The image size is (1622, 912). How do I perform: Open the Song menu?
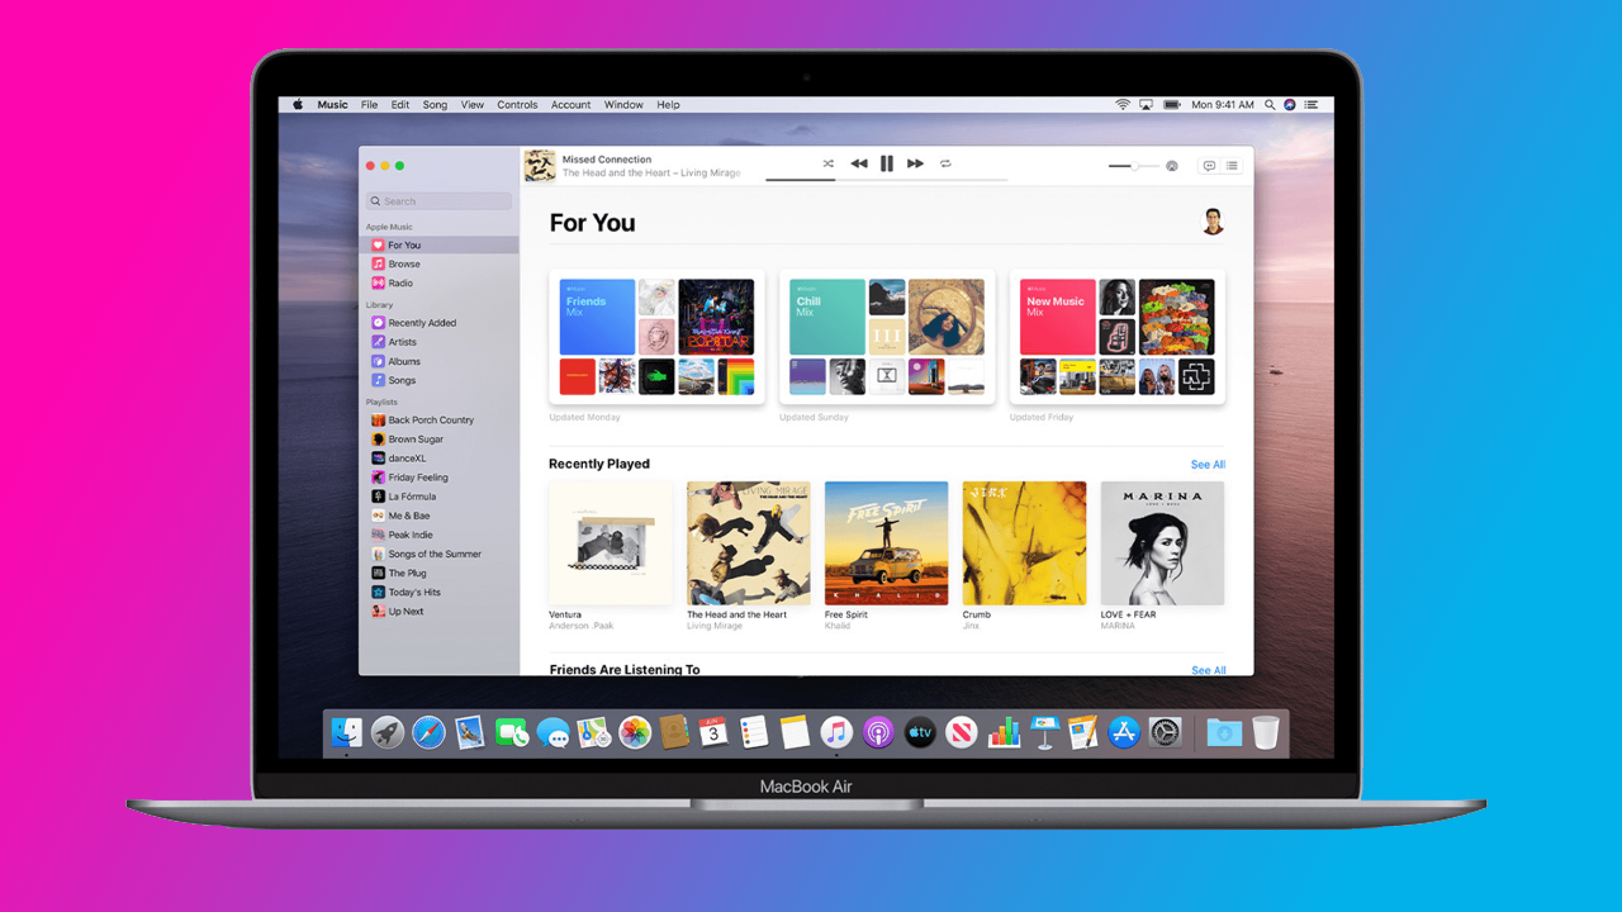click(434, 105)
